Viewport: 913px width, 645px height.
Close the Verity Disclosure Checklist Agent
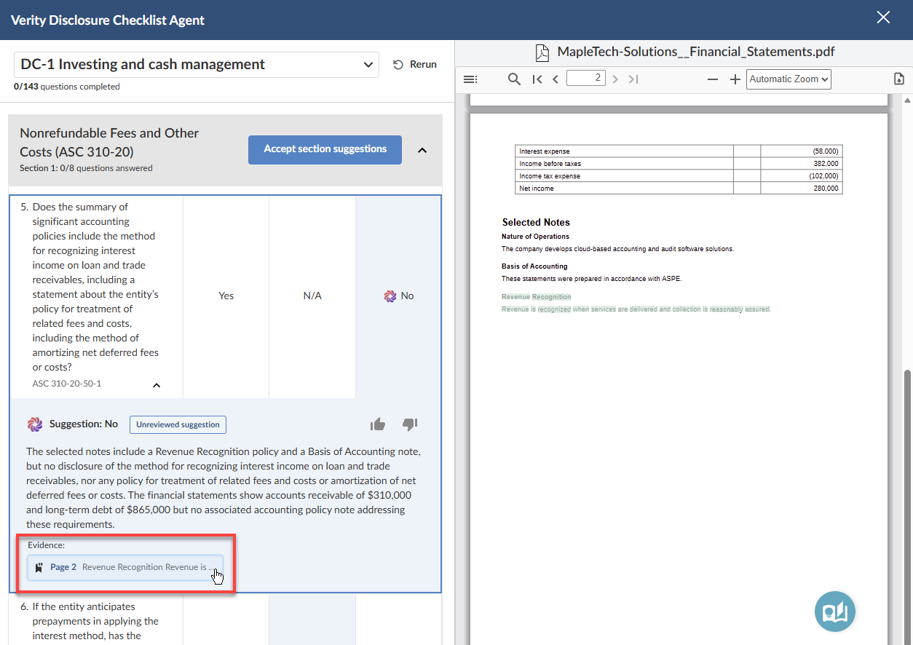pos(883,17)
